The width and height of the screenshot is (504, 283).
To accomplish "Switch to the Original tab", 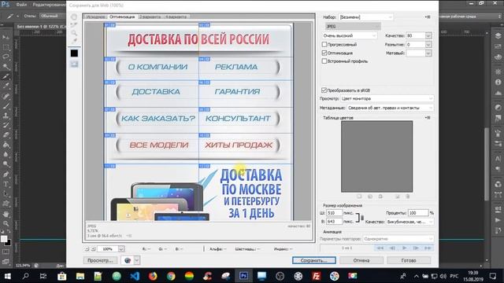I will coord(96,17).
